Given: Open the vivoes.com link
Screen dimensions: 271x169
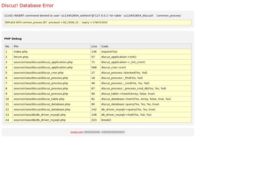Looking at the screenshot, I should point(76,132).
